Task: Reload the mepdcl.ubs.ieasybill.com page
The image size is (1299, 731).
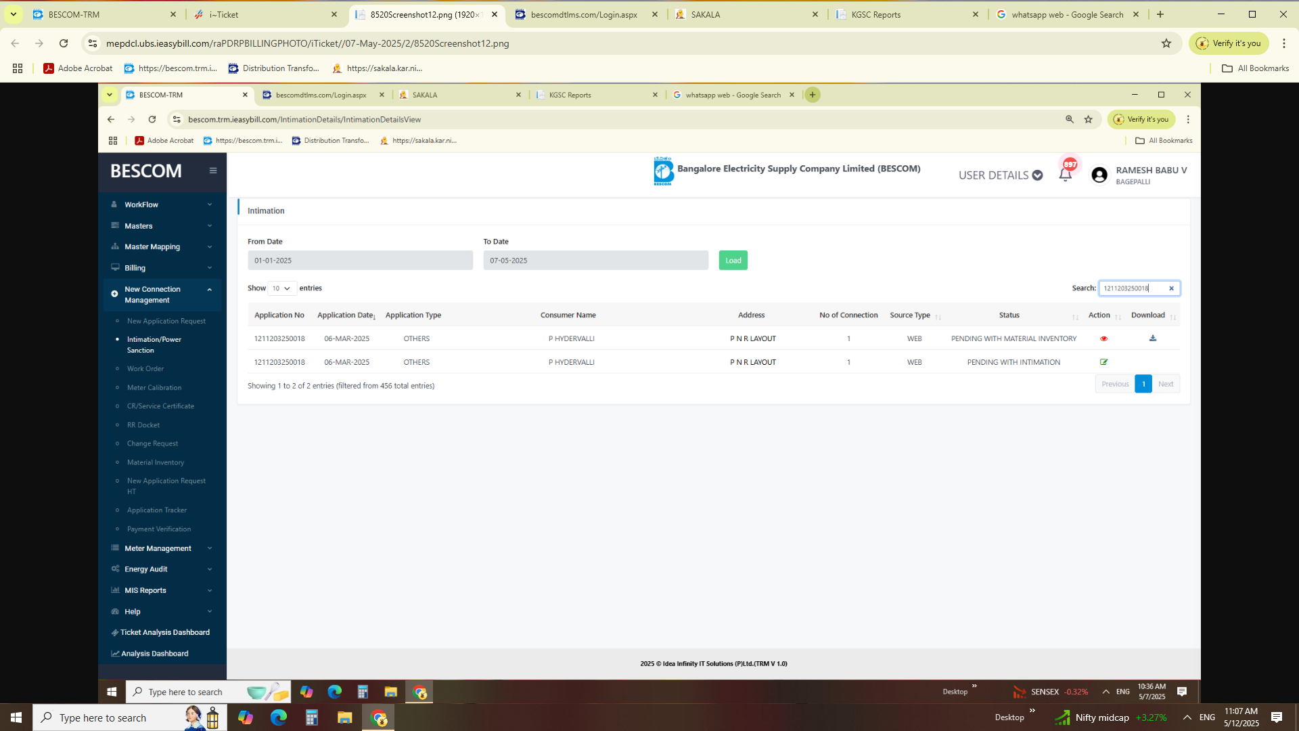Action: tap(64, 43)
